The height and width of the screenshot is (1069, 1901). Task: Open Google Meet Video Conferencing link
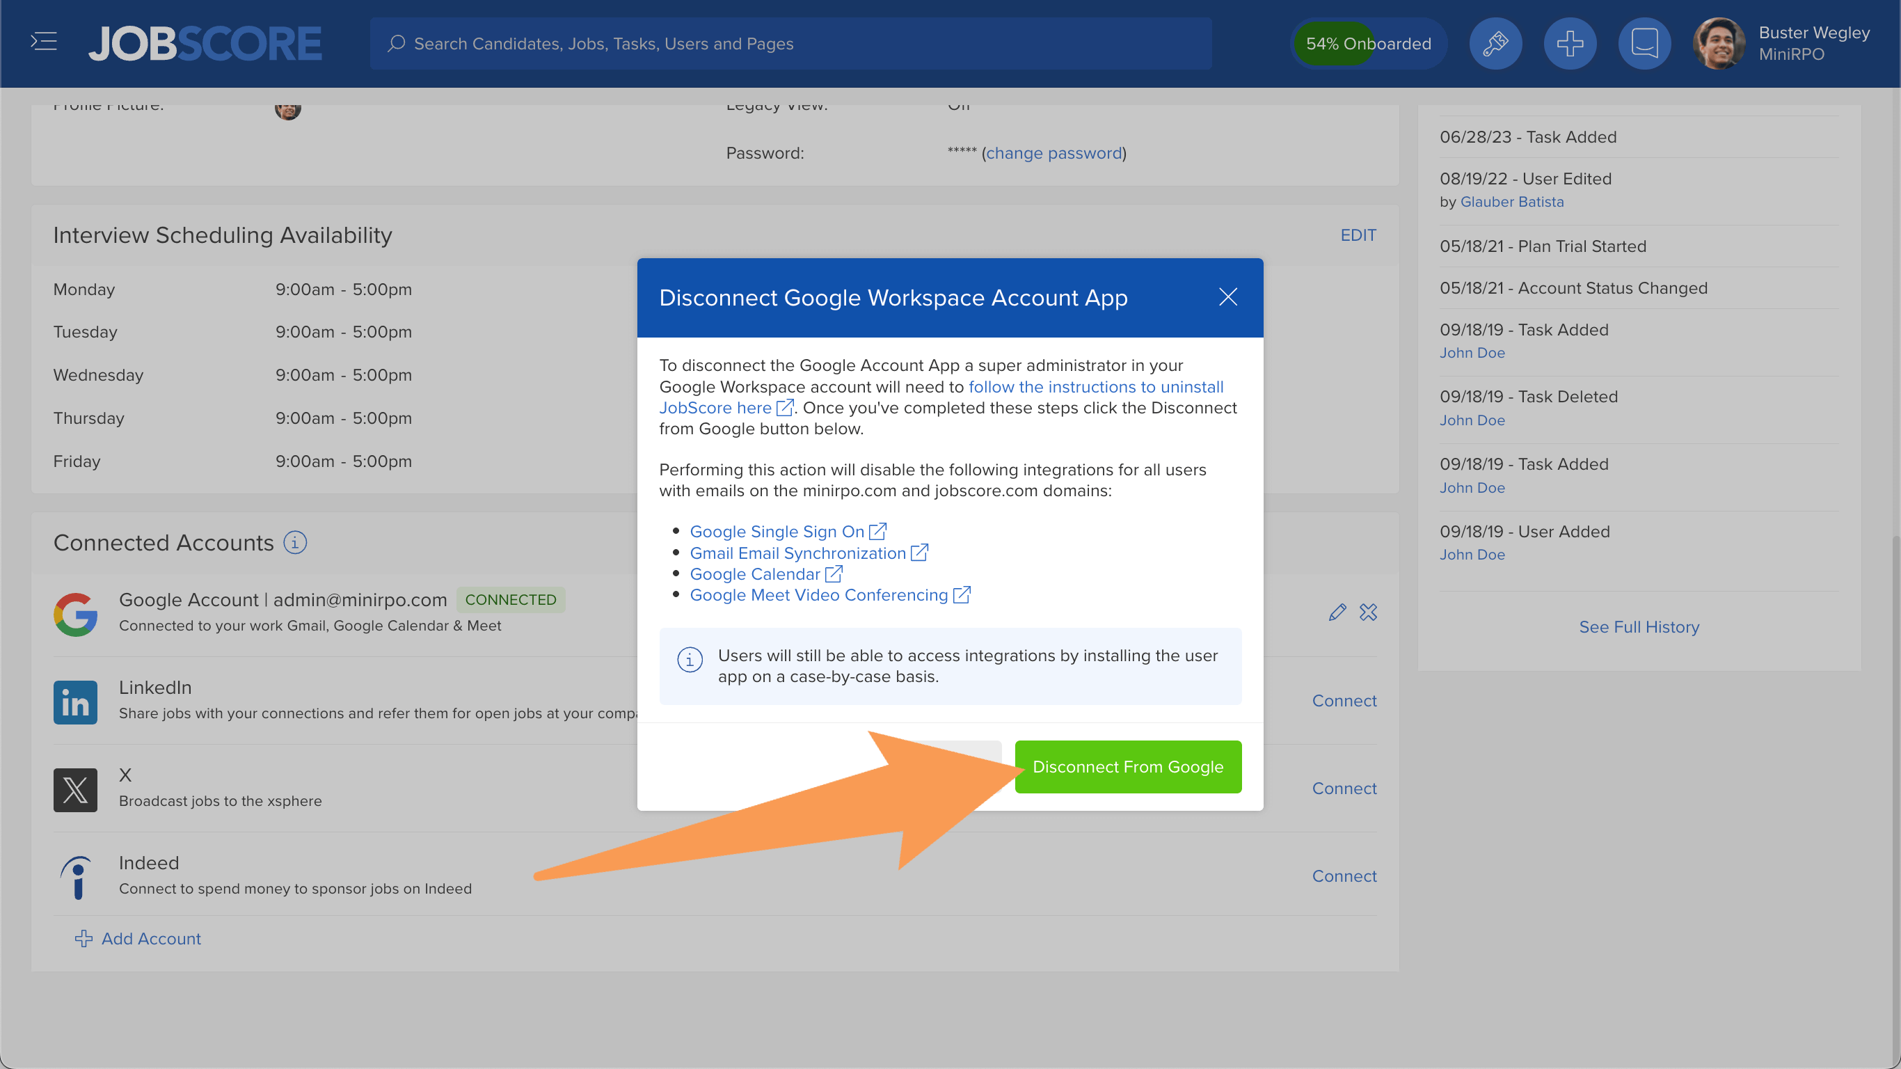(818, 595)
